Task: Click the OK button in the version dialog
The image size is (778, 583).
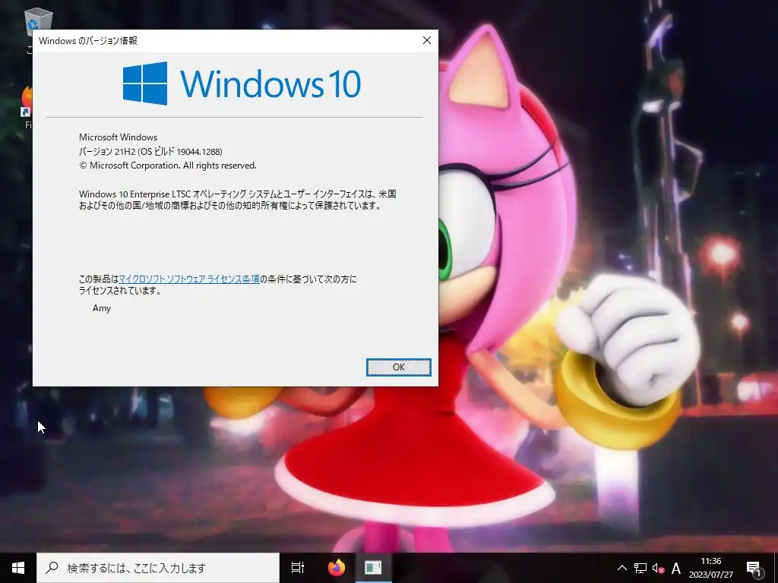Action: pos(398,367)
